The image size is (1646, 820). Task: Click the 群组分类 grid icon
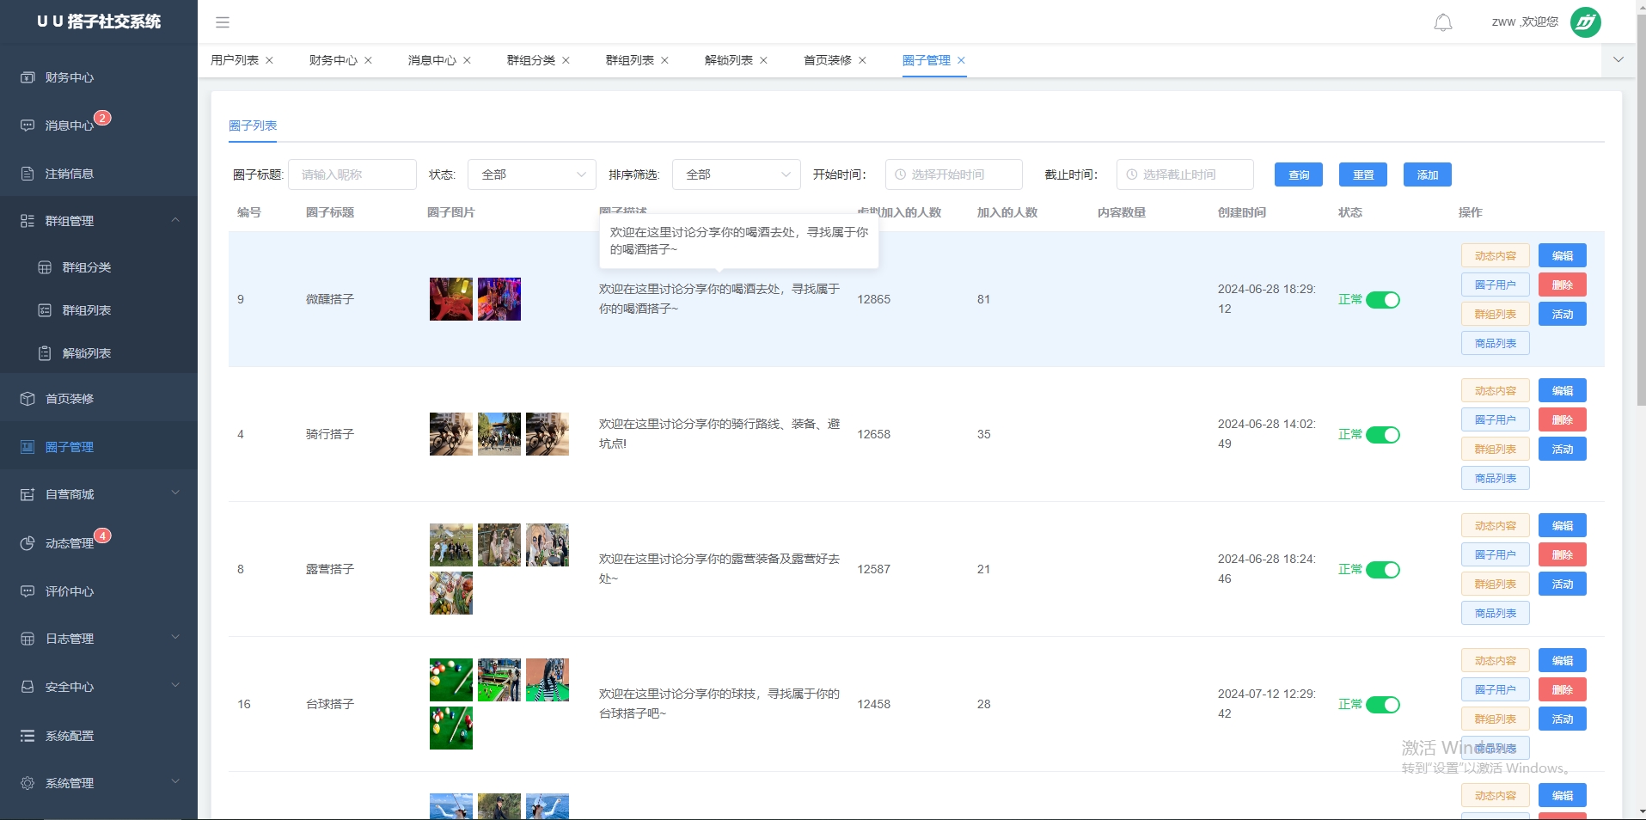pyautogui.click(x=45, y=267)
